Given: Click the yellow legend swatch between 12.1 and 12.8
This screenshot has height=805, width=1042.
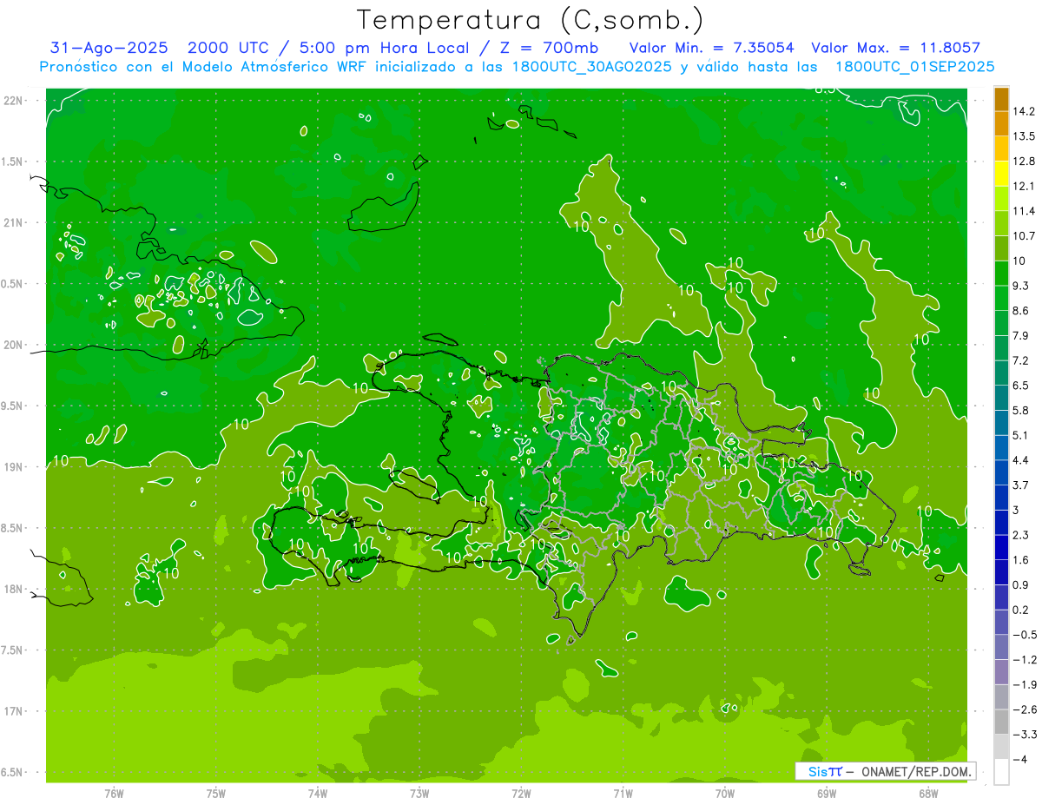Looking at the screenshot, I should pyautogui.click(x=1001, y=174).
